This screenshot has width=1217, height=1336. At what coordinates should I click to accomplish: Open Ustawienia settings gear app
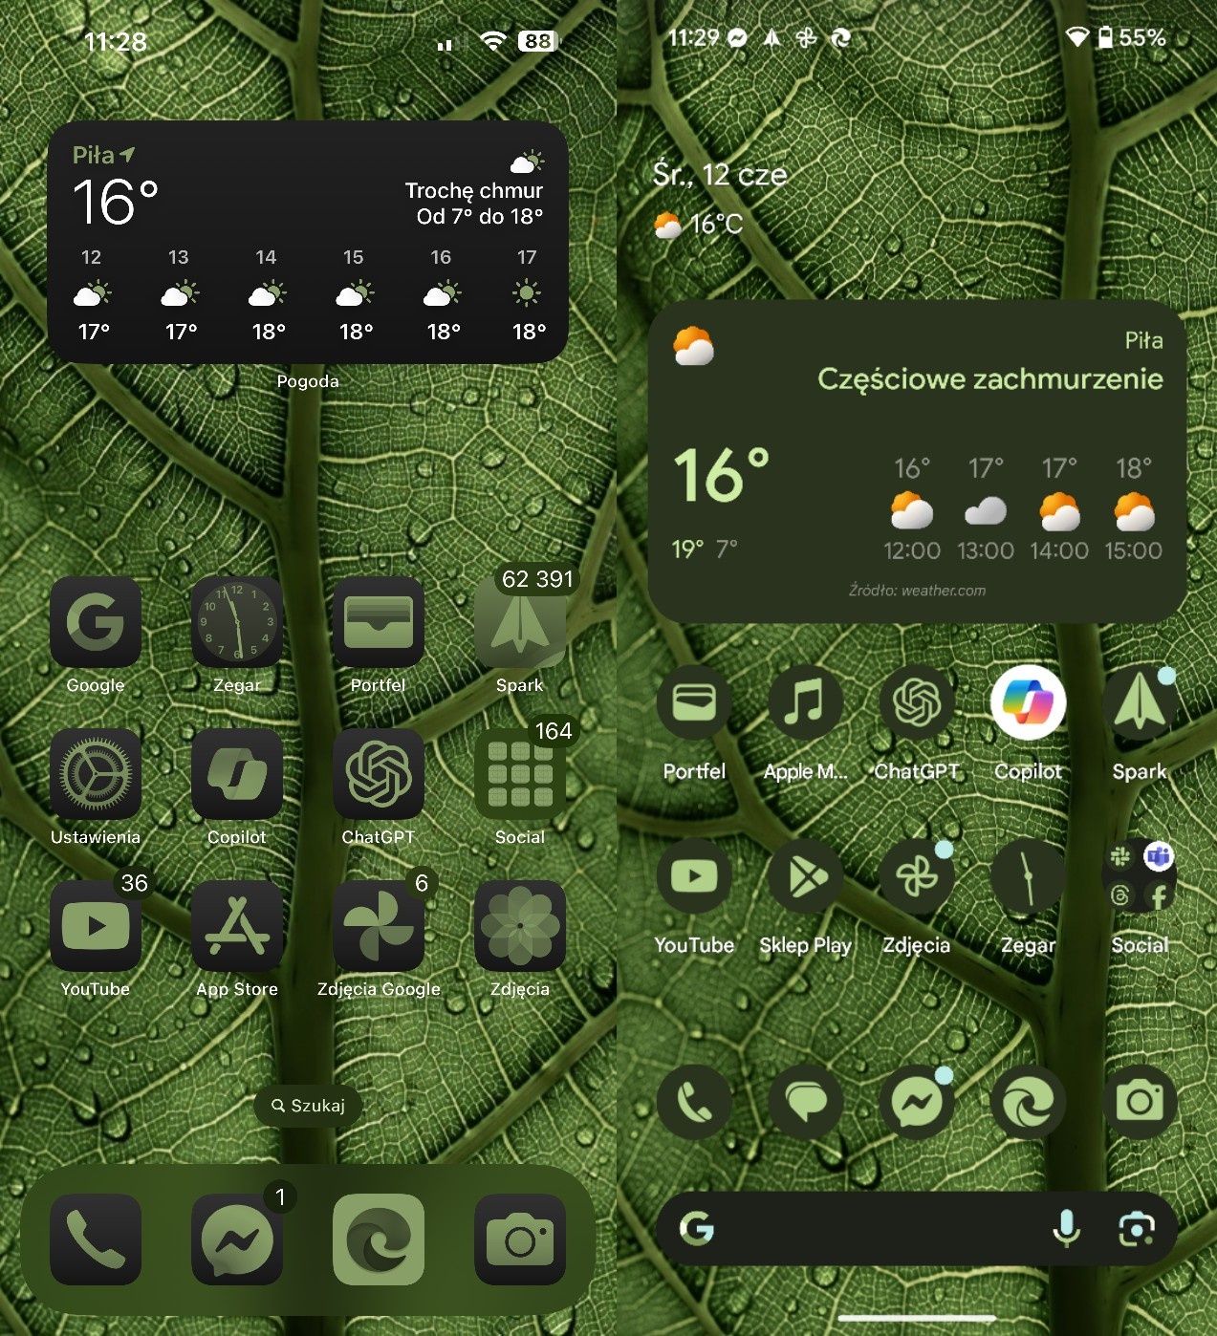[96, 773]
